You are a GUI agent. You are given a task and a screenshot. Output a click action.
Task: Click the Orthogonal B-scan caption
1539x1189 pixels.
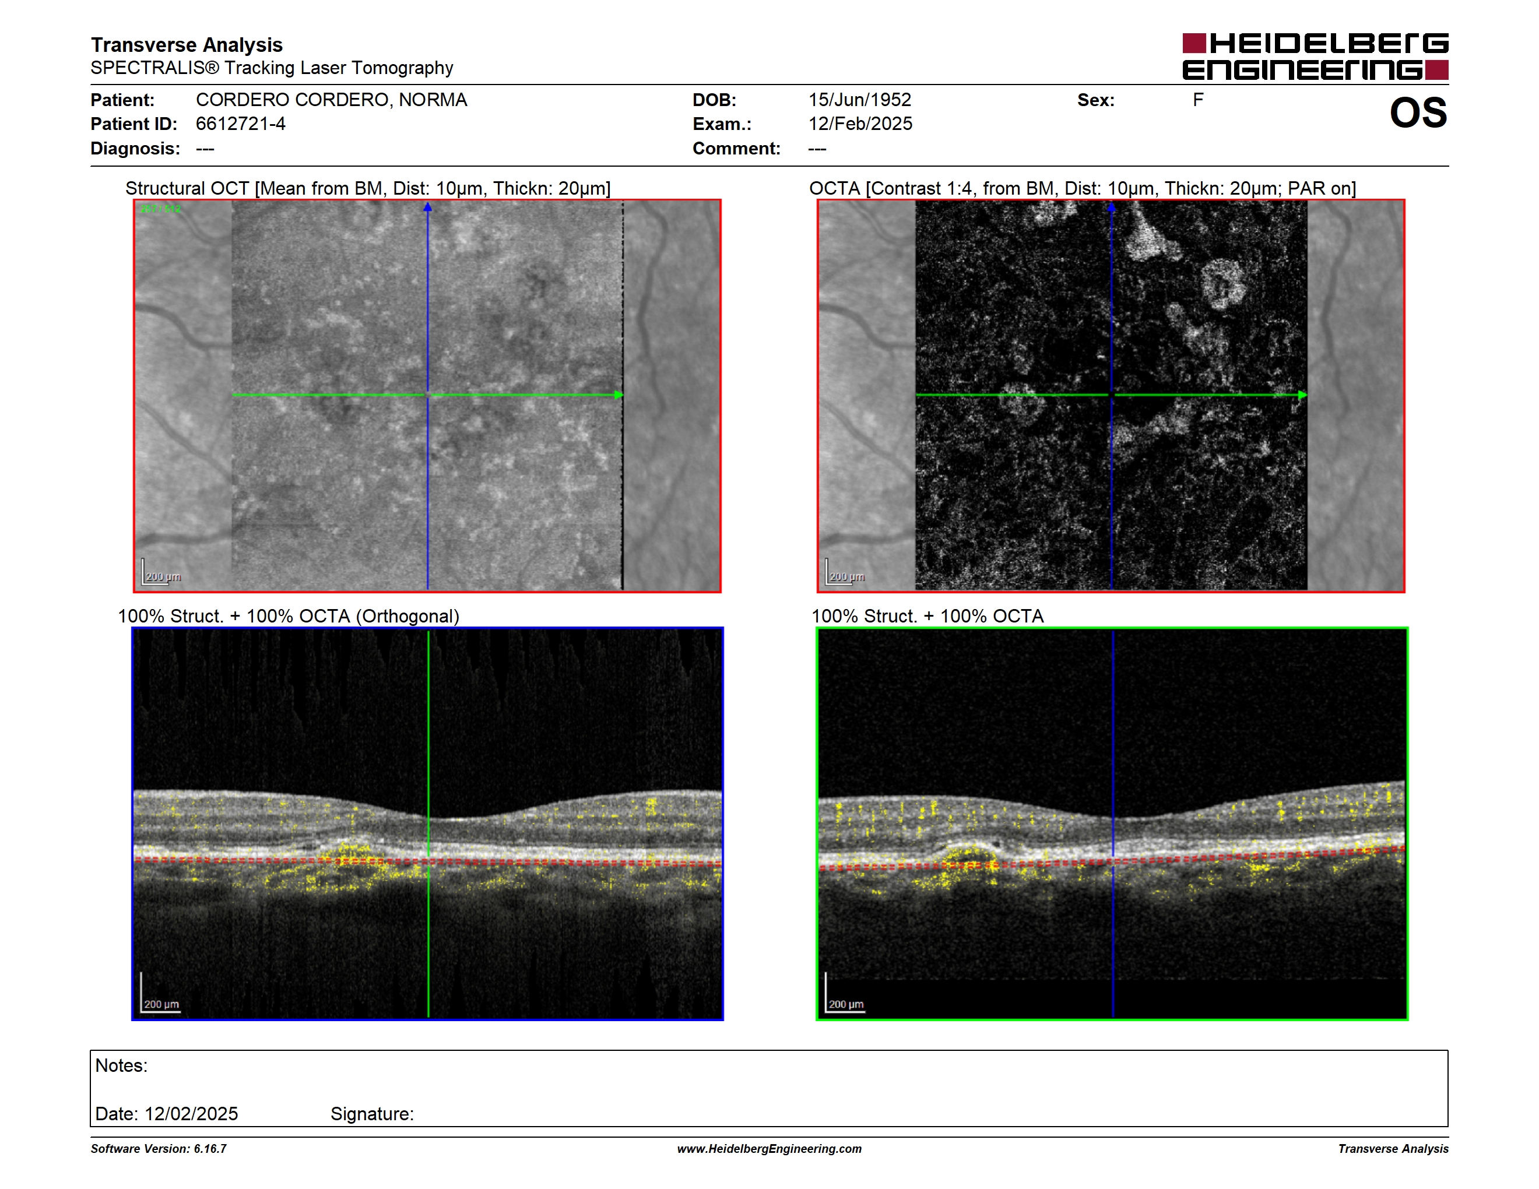(288, 616)
